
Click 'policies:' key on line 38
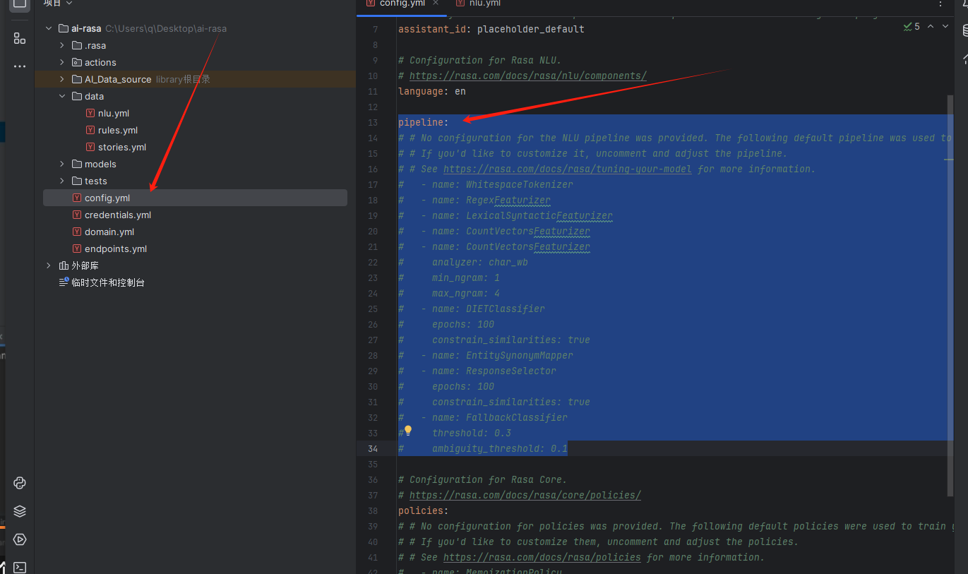(423, 510)
